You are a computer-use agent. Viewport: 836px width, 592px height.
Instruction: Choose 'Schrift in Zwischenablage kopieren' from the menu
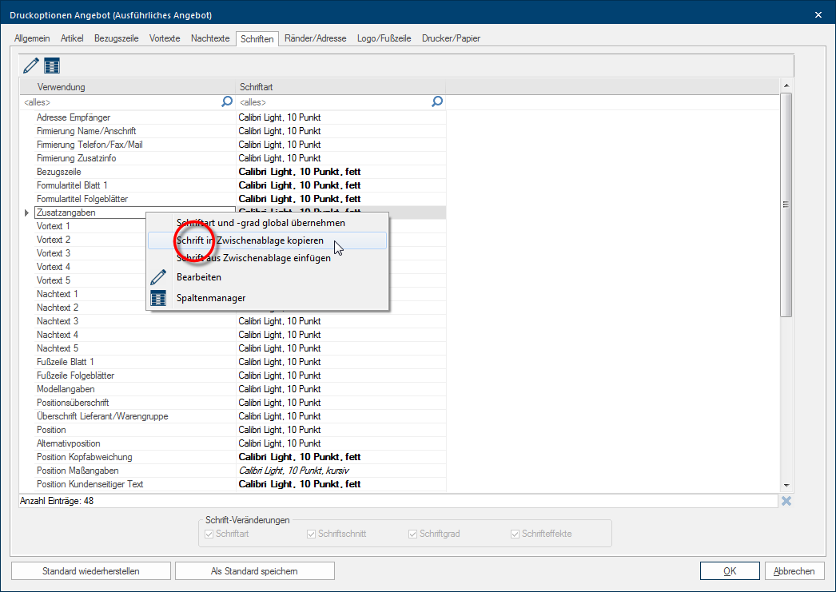[x=250, y=240]
